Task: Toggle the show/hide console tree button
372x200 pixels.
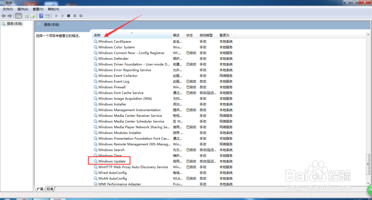Action: coord(18,16)
